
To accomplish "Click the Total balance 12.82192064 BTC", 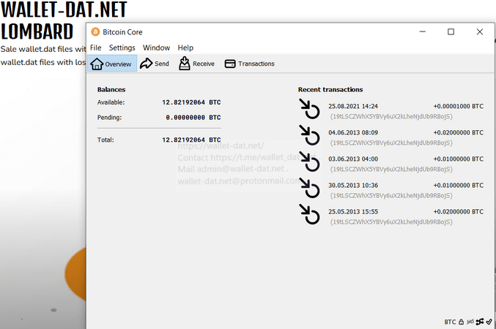I will 191,140.
